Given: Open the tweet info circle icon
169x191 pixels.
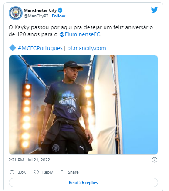Looking at the screenshot, I should coord(155,160).
